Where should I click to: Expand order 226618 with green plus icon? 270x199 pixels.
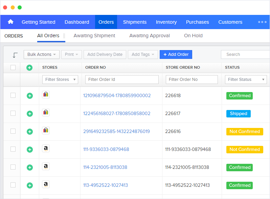pos(29,96)
